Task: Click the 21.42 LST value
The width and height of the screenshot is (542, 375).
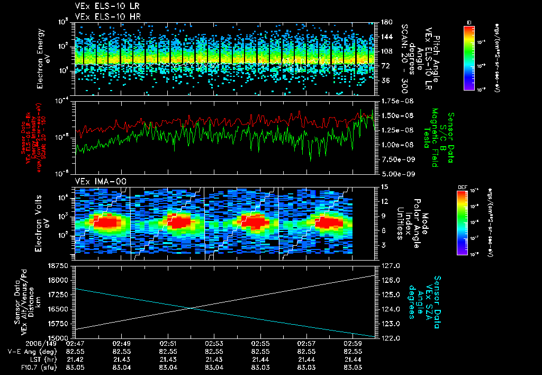Action: (75, 360)
